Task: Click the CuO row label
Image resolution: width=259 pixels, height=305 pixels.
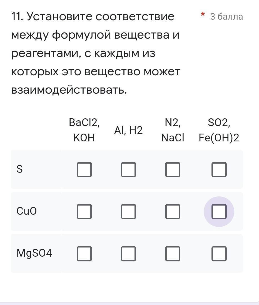Action: click(x=27, y=211)
